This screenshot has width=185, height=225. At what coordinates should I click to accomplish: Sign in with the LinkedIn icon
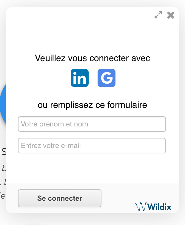pos(80,78)
